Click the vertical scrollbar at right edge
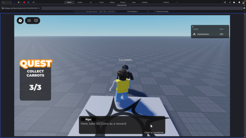Viewport: 246px width, 138px height. pyautogui.click(x=245, y=75)
